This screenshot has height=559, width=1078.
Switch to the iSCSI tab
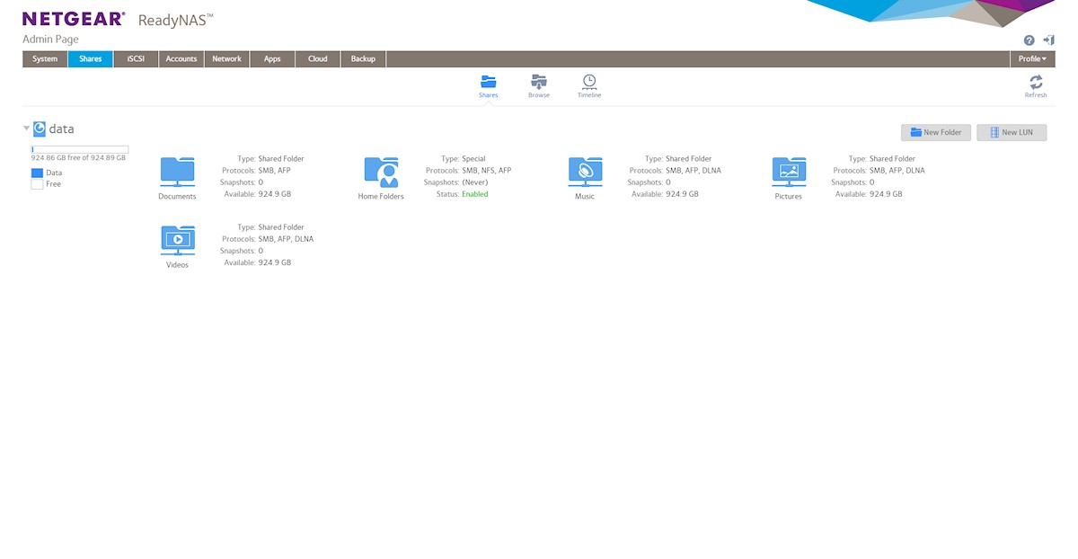pos(136,59)
